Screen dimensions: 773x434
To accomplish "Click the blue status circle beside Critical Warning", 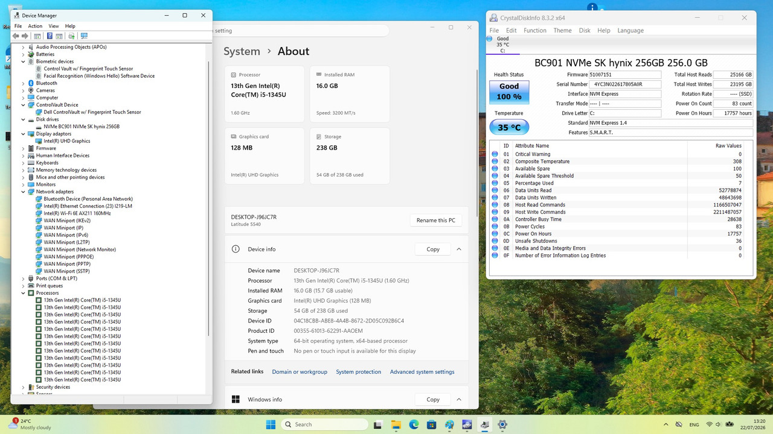I will pyautogui.click(x=495, y=154).
